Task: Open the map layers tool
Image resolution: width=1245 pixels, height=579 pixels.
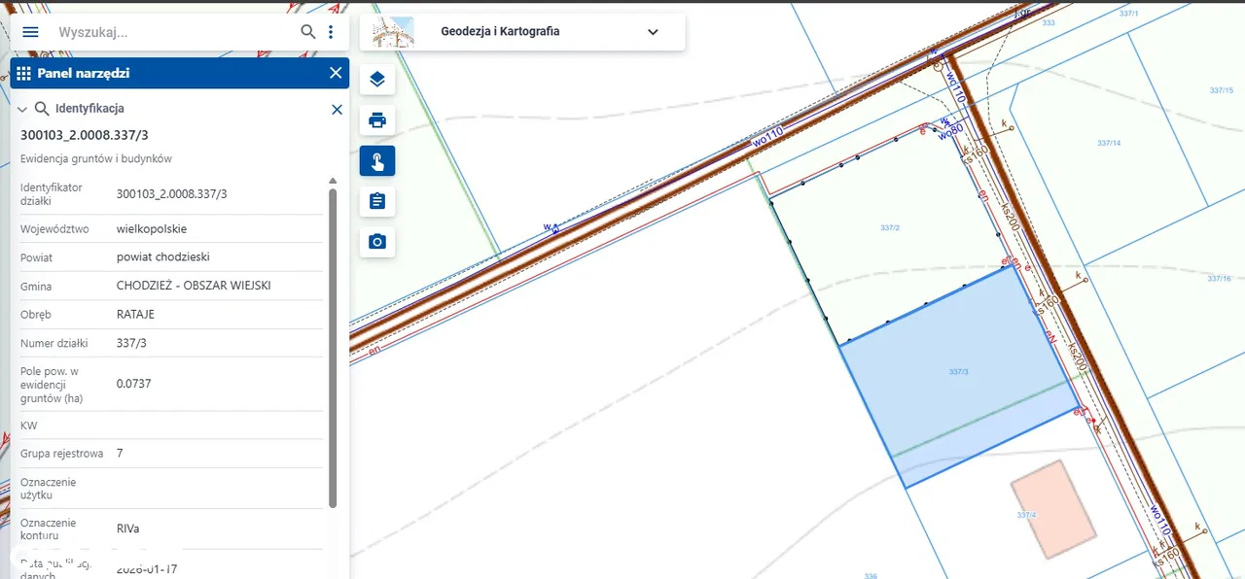Action: click(377, 80)
